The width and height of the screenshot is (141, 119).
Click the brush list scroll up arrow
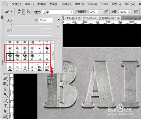(53, 43)
